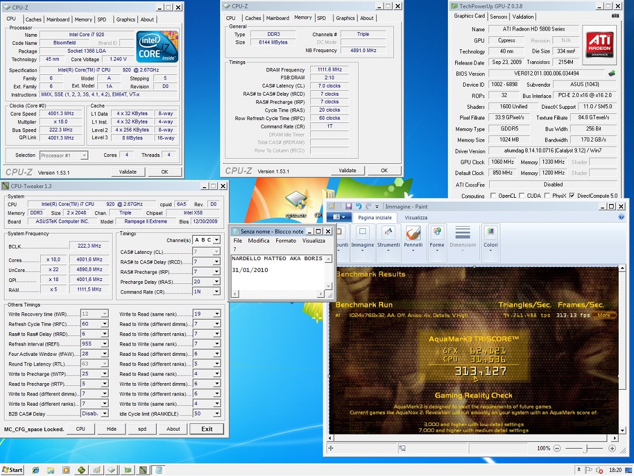Click the GPU-Z screenshot camera icon

click(x=615, y=16)
